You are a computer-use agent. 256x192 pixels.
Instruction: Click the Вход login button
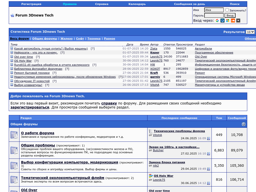coord(230,15)
